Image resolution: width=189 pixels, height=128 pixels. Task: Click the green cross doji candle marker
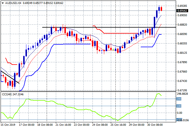coord(113,49)
